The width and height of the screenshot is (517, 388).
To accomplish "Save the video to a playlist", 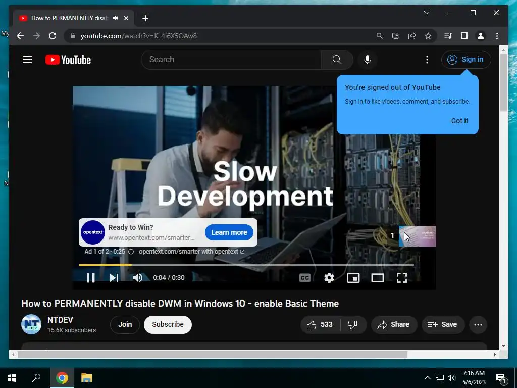I will (x=442, y=325).
